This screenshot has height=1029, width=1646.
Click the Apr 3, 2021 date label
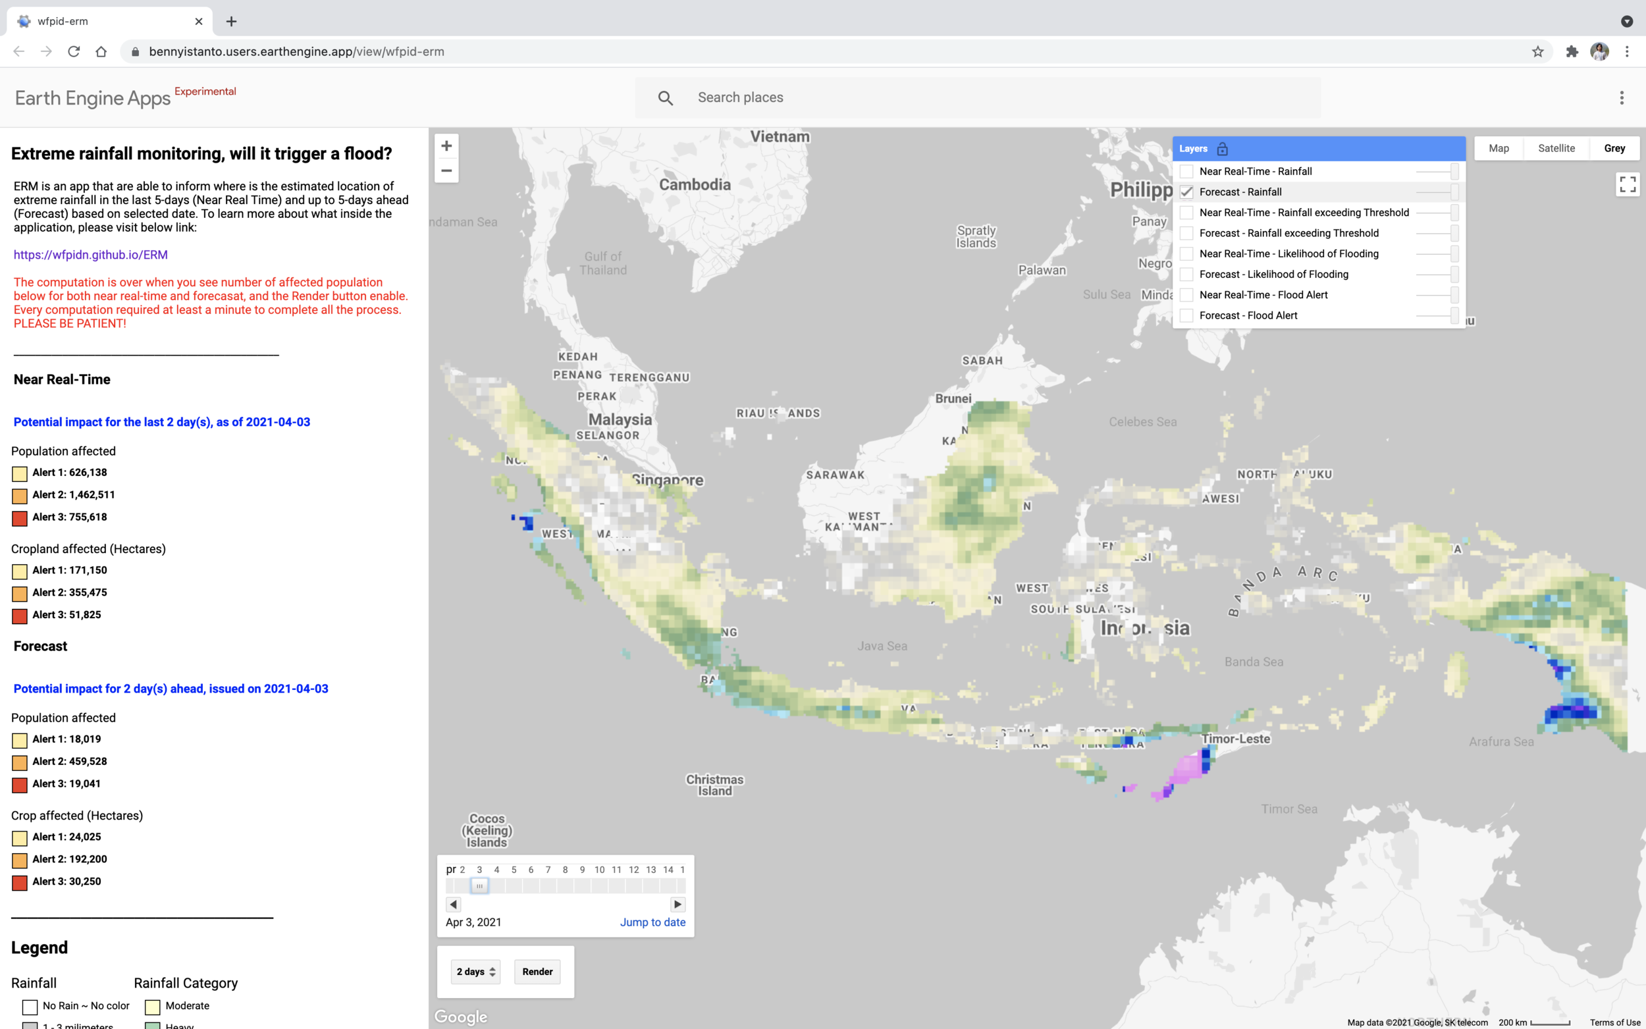click(x=473, y=922)
